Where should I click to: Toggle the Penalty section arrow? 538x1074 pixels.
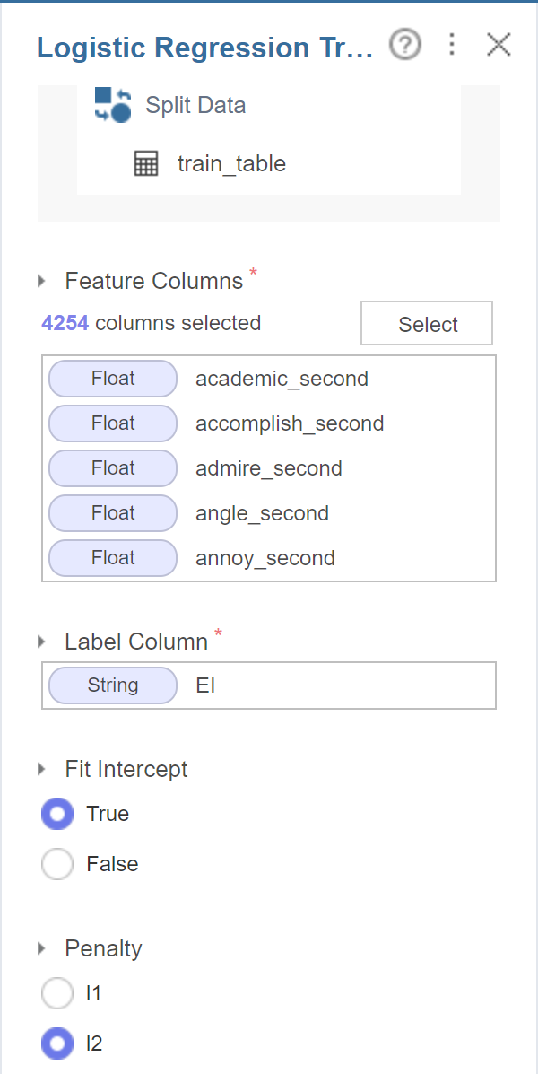(42, 949)
